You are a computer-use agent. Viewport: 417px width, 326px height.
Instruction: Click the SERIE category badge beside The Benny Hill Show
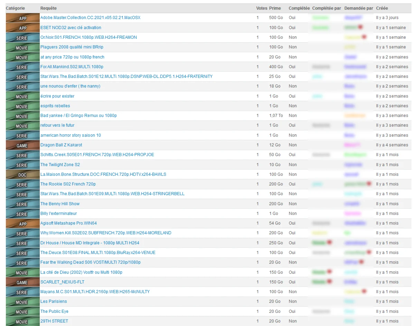22,204
